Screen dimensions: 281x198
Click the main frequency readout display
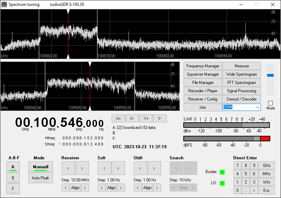tap(59, 123)
